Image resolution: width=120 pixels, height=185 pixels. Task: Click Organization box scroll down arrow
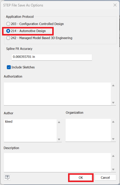coord(113,139)
